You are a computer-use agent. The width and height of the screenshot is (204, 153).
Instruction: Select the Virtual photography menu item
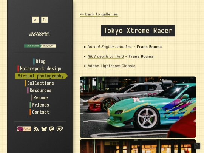pyautogui.click(x=42, y=76)
